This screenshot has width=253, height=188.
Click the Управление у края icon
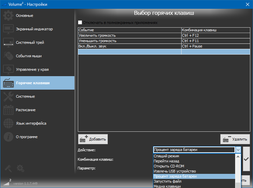[x=8, y=69]
